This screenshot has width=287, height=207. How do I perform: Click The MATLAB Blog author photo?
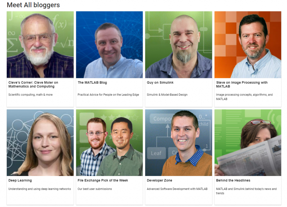(109, 44)
